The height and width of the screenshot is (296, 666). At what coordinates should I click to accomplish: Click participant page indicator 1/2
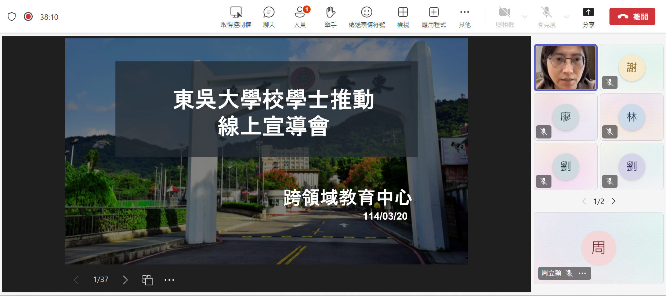pyautogui.click(x=599, y=201)
